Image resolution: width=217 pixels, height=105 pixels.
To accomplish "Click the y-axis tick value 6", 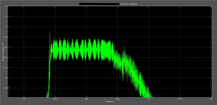I will pos(6,78).
